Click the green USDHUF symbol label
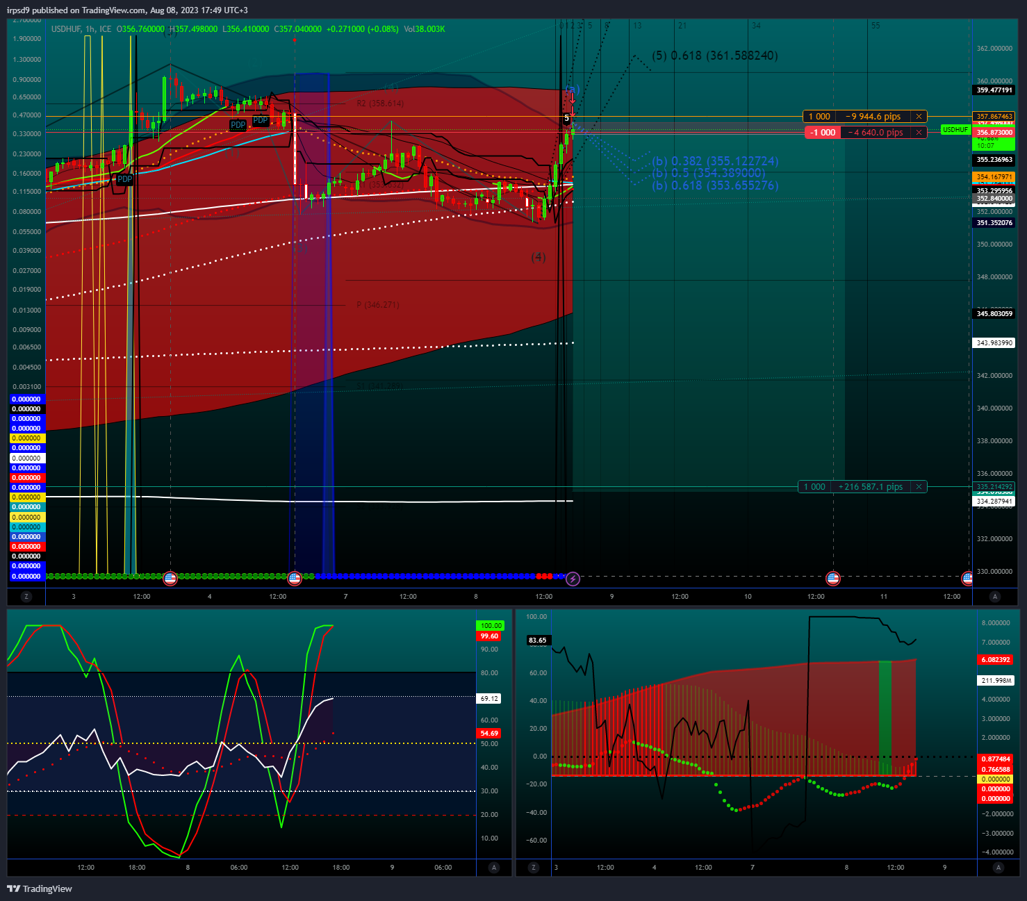1027x901 pixels. click(x=955, y=130)
